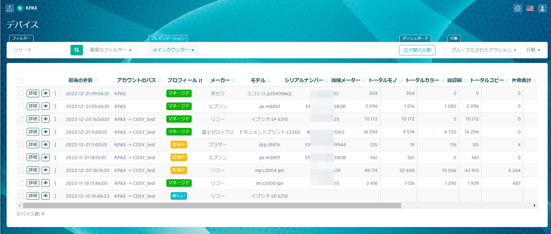Click the sort icon next to 総印刷
551x234 pixels.
coord(465,80)
